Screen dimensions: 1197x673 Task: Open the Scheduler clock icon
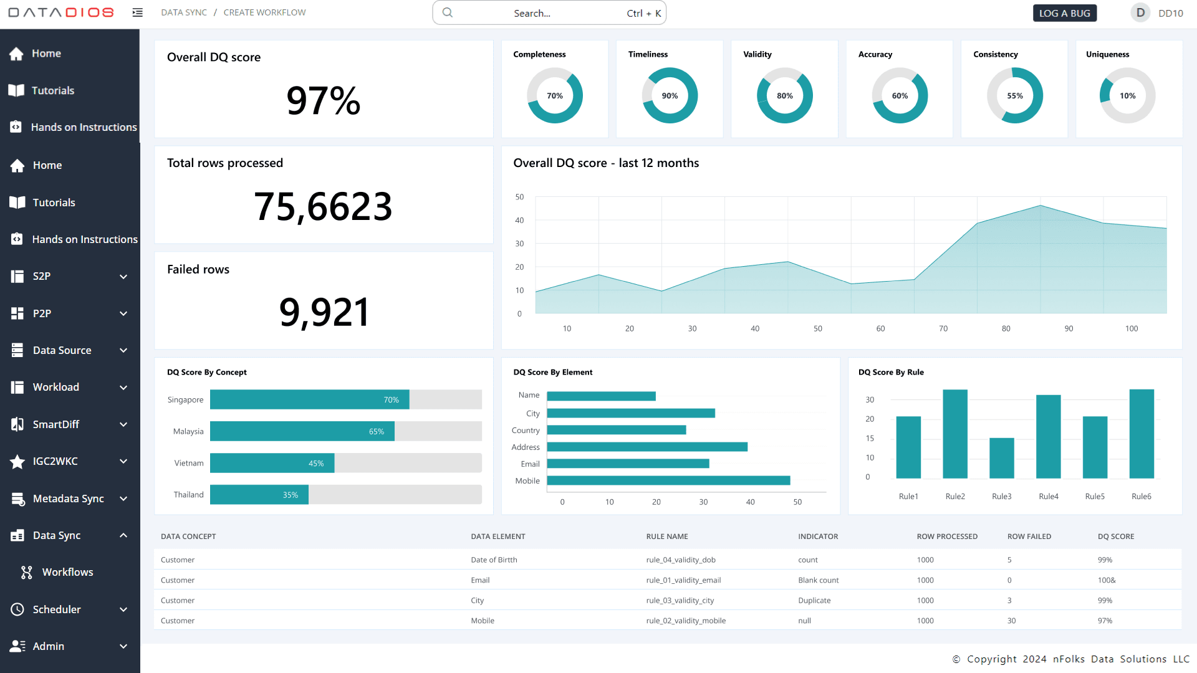coord(17,609)
